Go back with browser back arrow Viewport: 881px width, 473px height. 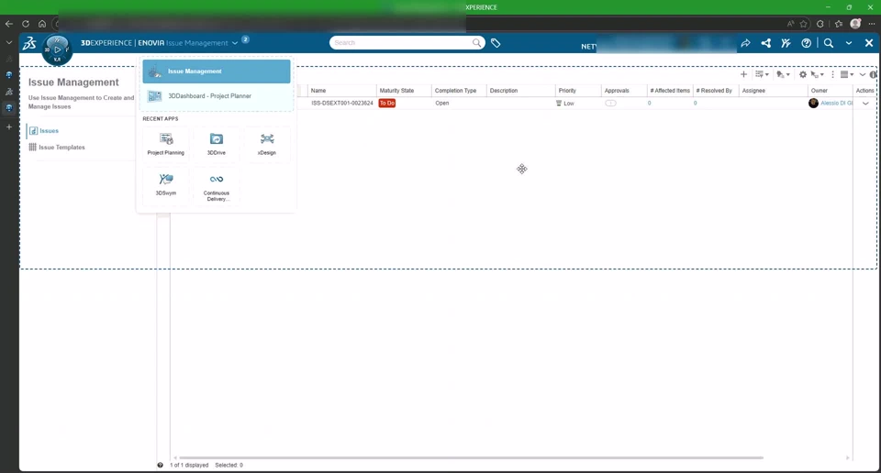(9, 24)
